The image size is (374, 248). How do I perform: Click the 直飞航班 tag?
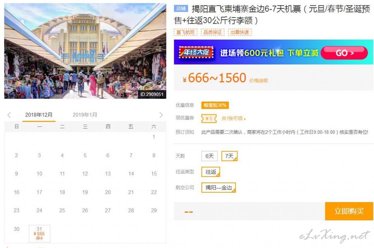pyautogui.click(x=186, y=32)
